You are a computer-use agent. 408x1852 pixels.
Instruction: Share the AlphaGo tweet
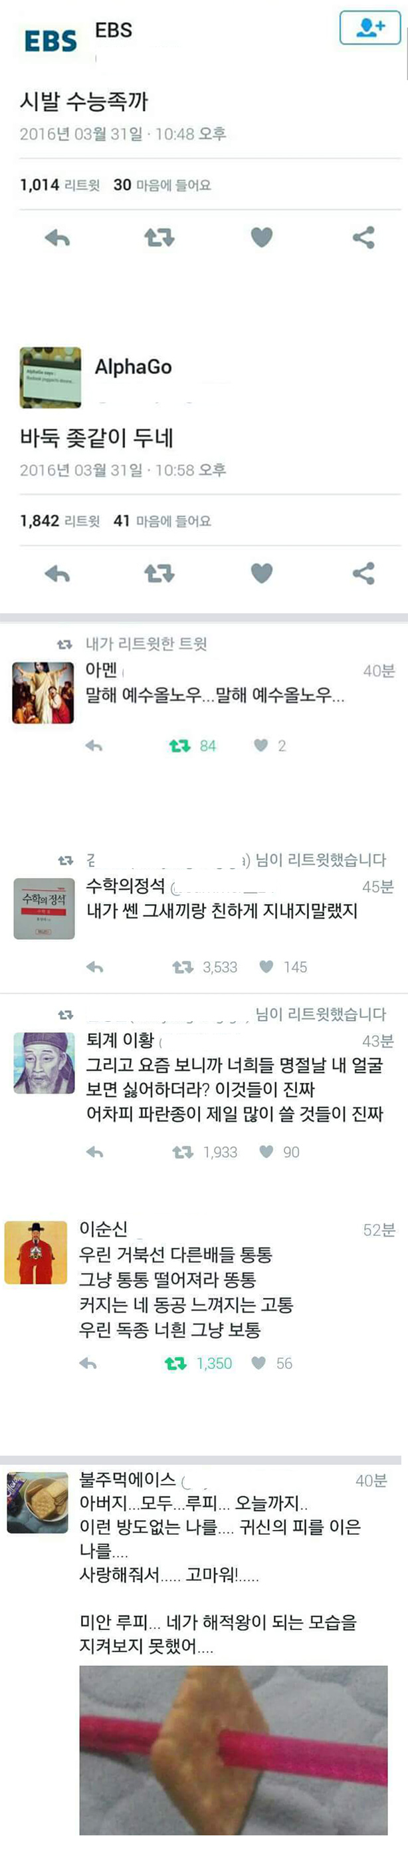tap(363, 573)
